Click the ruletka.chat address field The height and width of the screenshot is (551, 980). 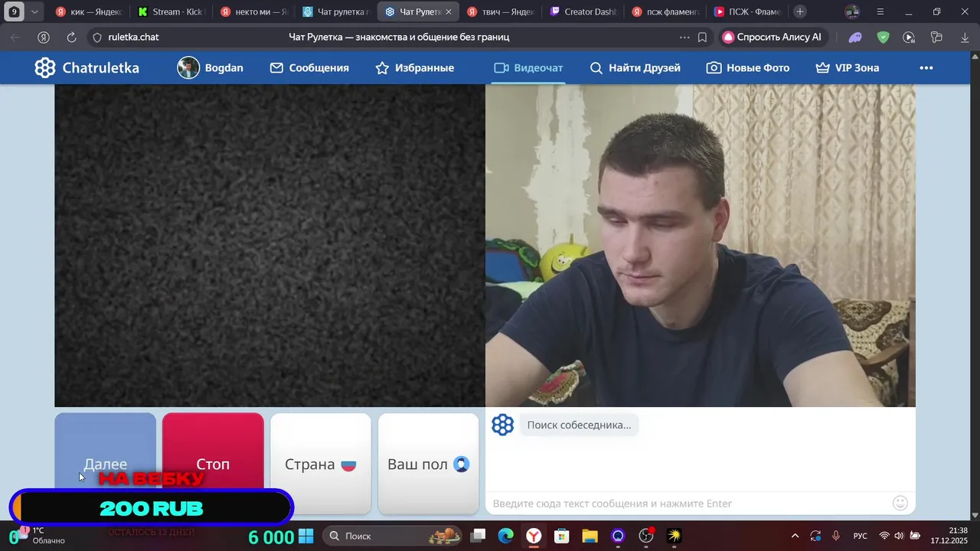[x=133, y=37]
